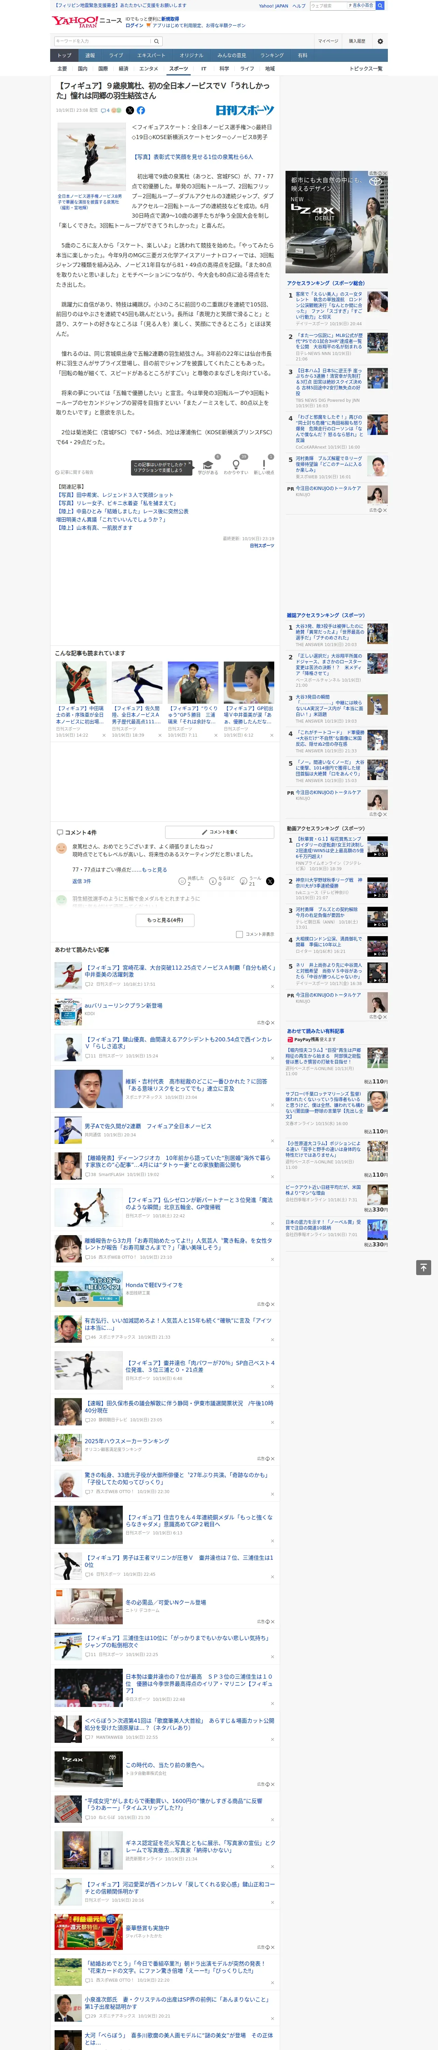Select the スポーツ category tab
Viewport: 438px width, 2050px height.
click(x=179, y=68)
